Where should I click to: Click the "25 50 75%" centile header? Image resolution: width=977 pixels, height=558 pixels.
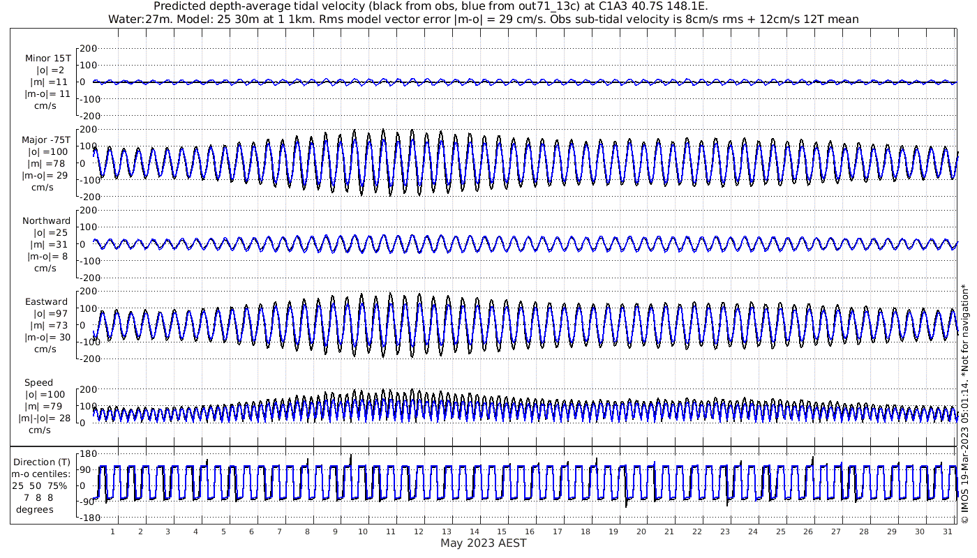pyautogui.click(x=39, y=485)
